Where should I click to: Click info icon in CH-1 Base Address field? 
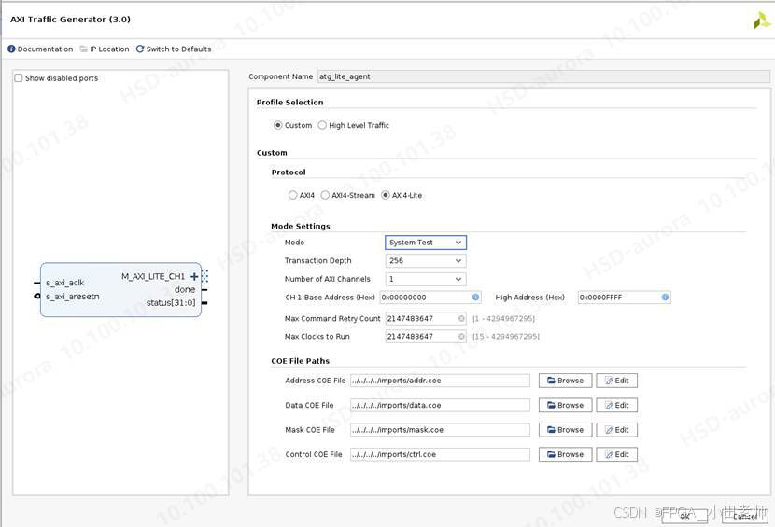[475, 298]
